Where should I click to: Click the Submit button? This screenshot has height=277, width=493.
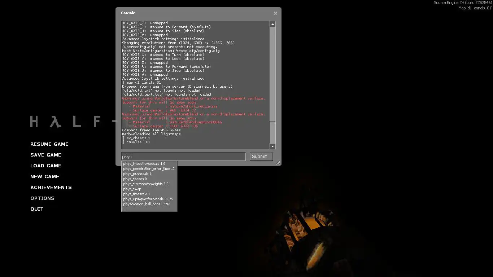pyautogui.click(x=261, y=156)
